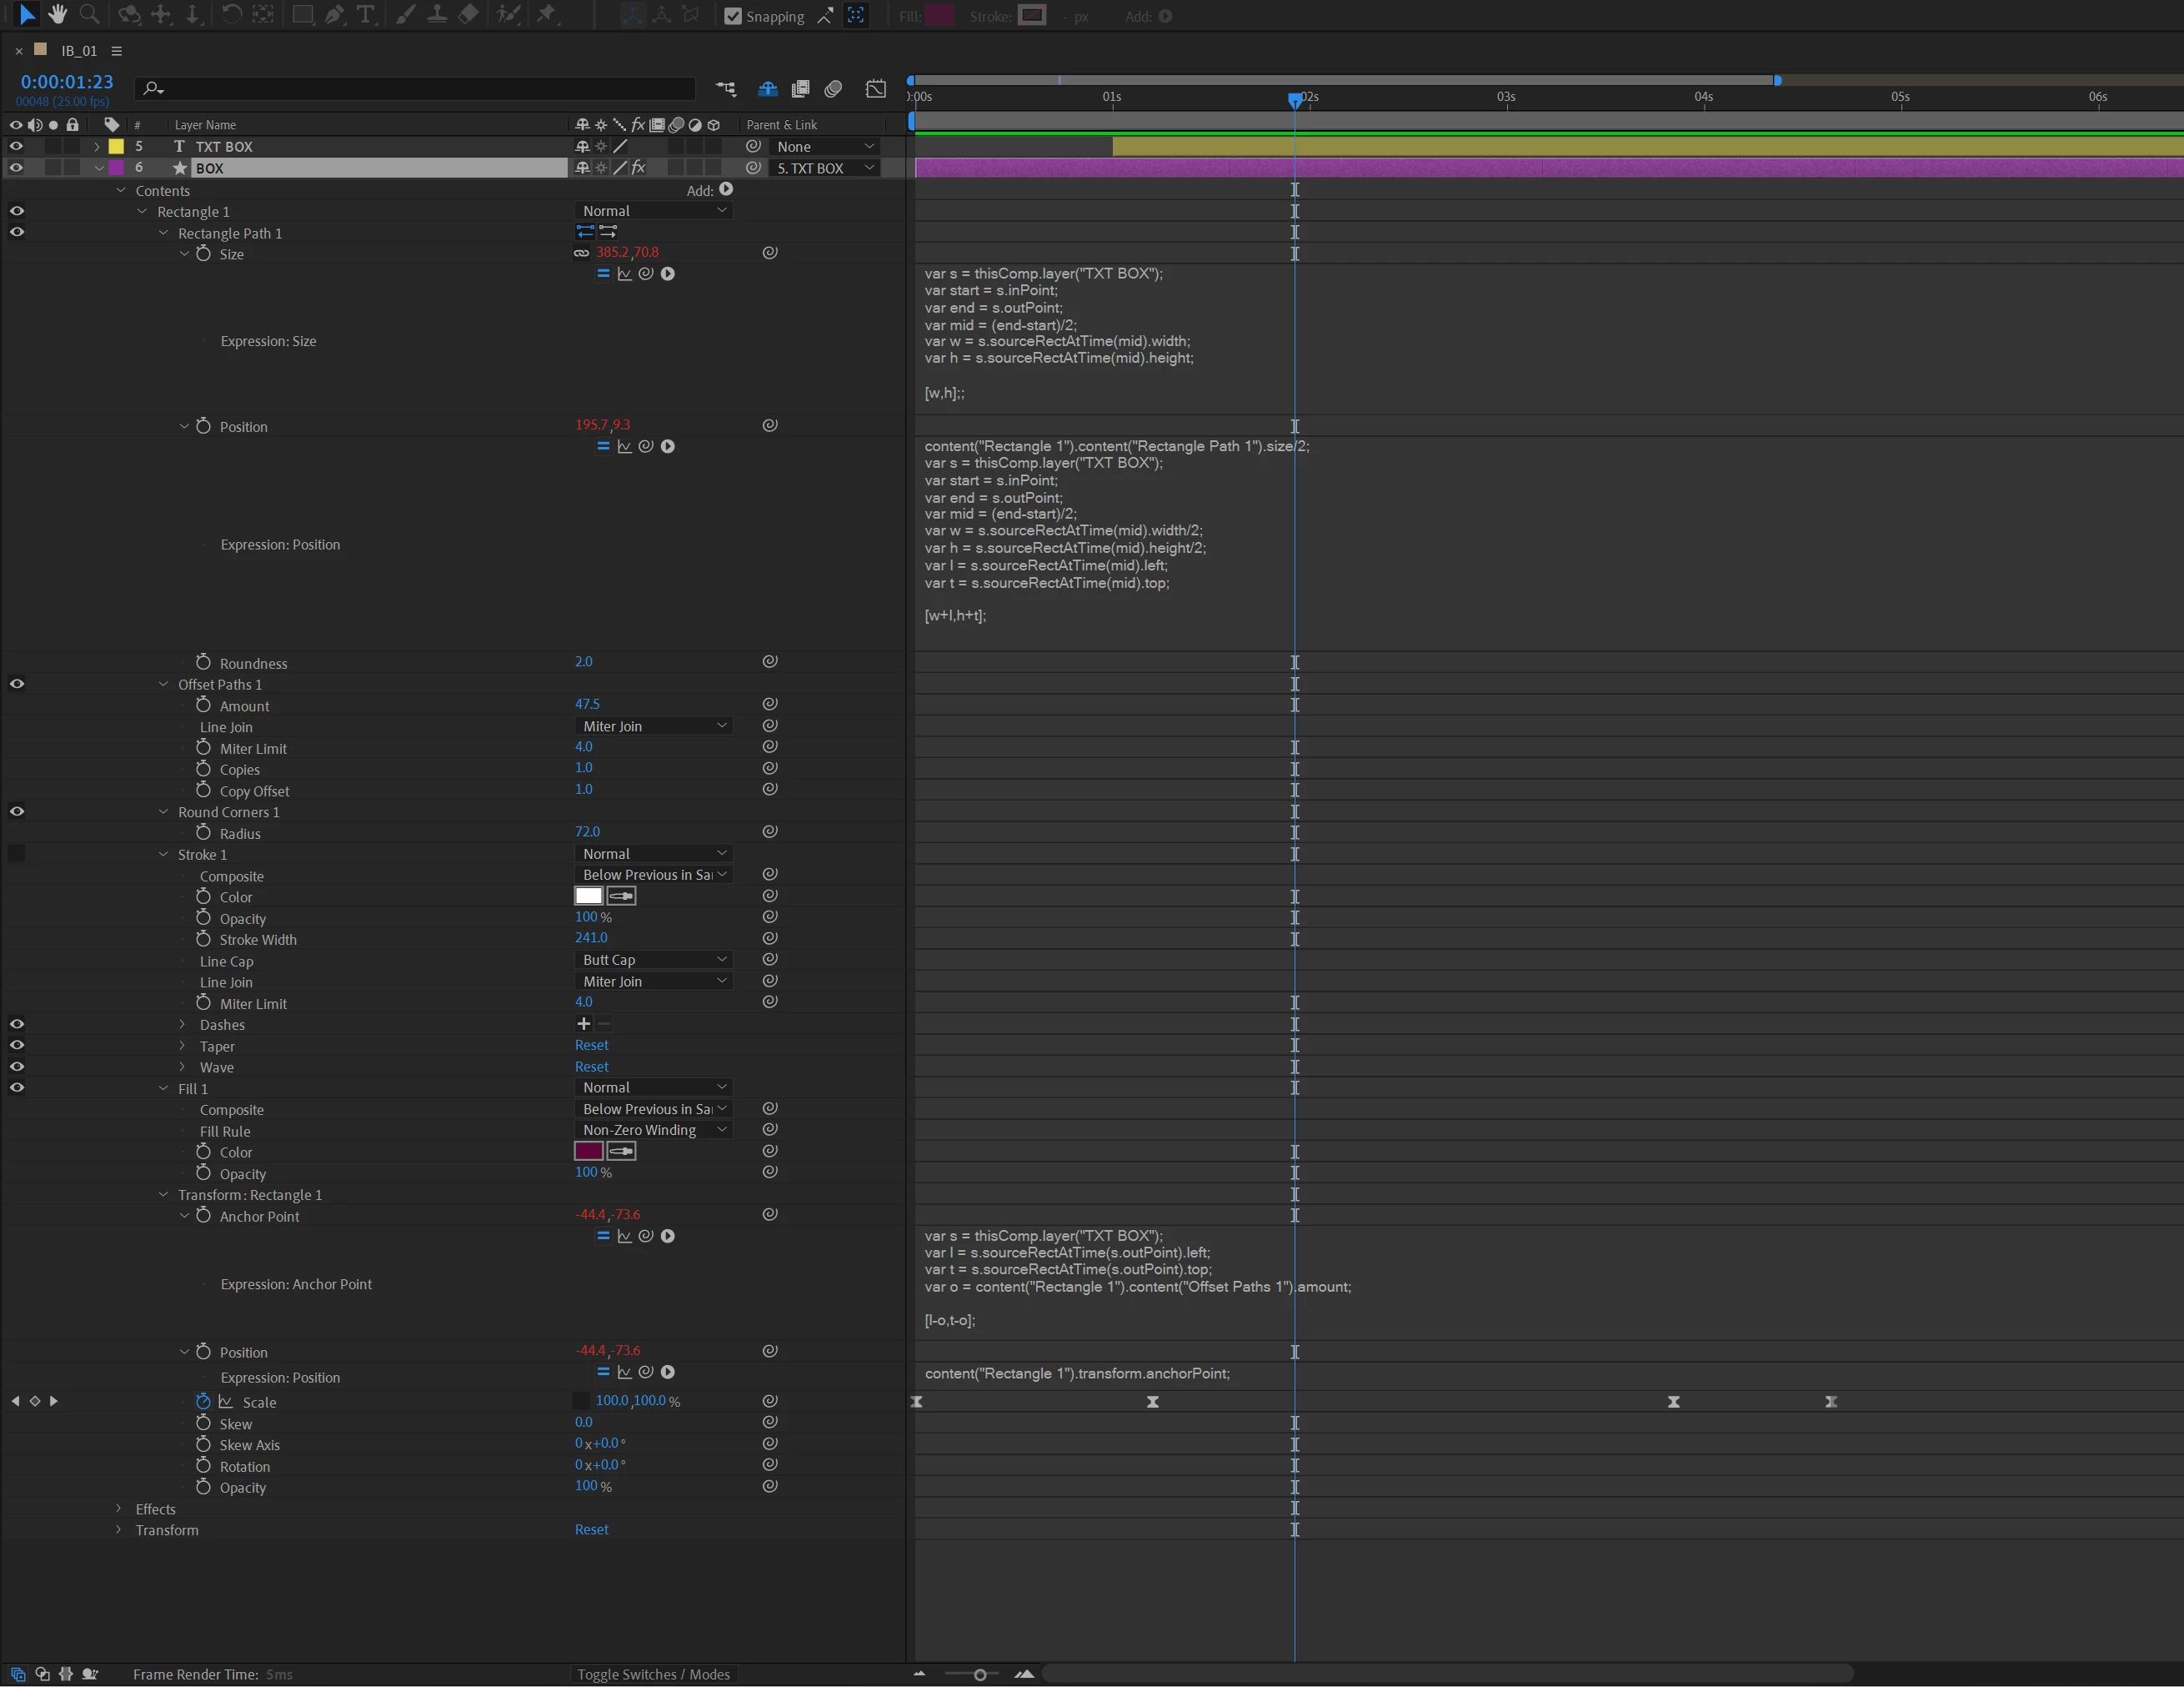Click Reset next to Taper
This screenshot has height=1687, width=2184.
pos(591,1045)
